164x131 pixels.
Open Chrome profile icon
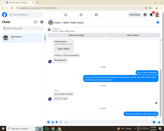coord(157,8)
